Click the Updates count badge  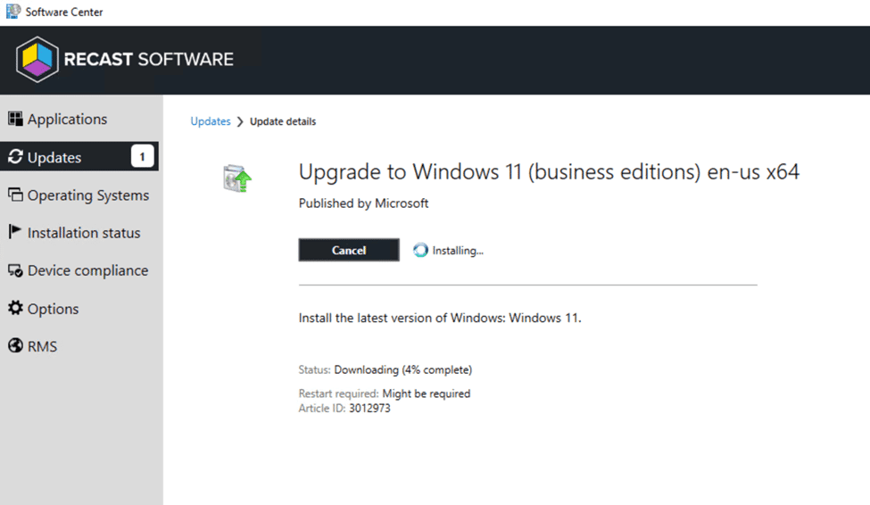(142, 158)
